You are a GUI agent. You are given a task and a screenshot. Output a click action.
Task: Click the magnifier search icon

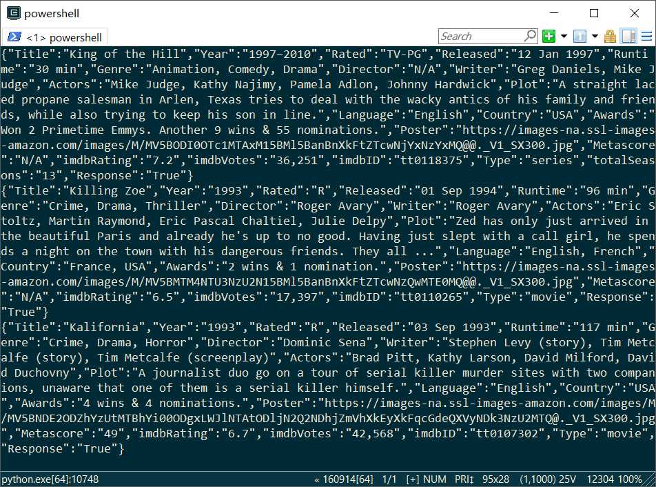(531, 36)
